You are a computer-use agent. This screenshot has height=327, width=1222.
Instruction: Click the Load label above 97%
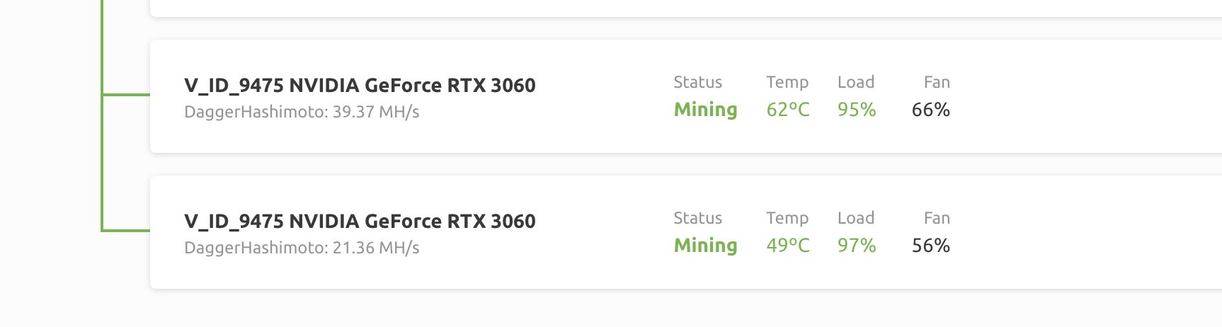pos(856,218)
